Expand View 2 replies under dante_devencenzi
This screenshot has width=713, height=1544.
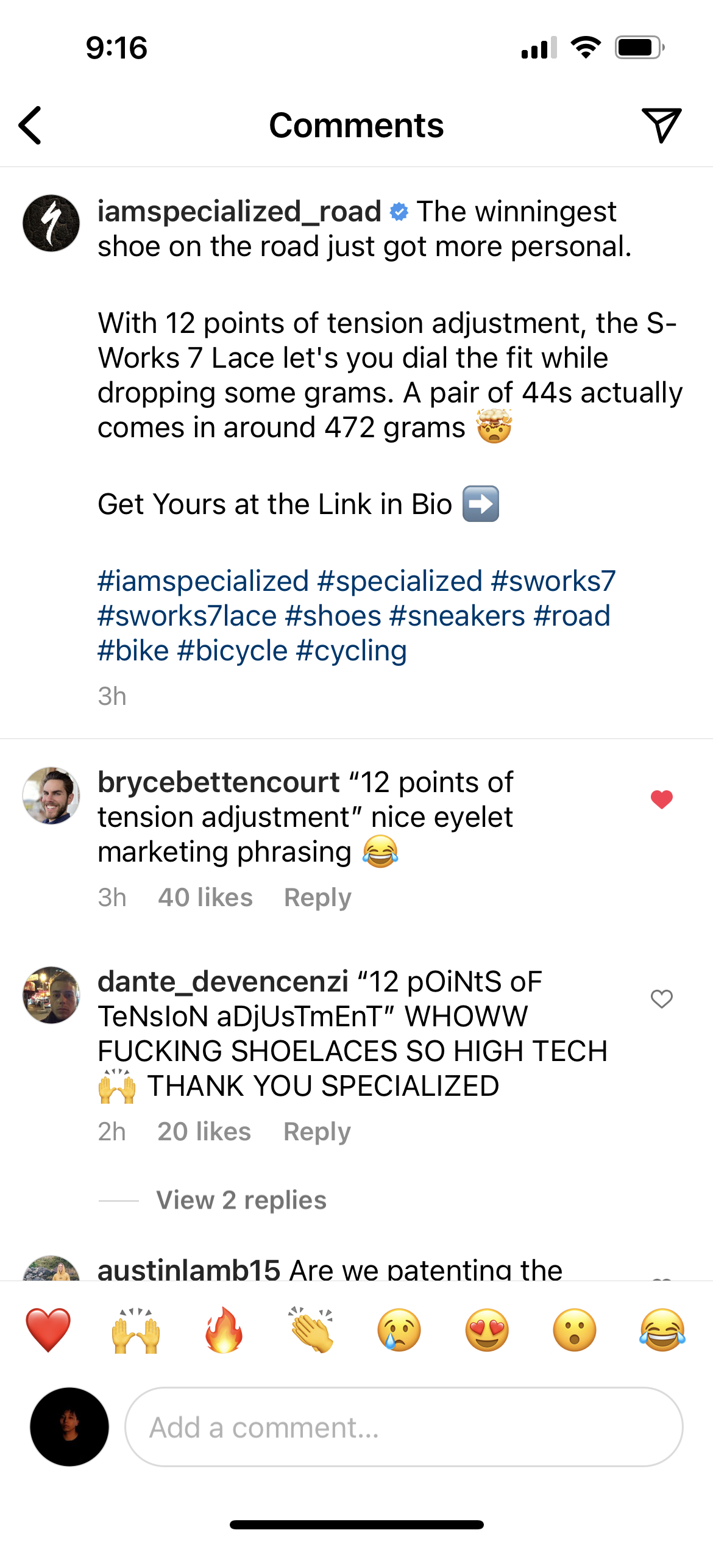click(x=241, y=1200)
